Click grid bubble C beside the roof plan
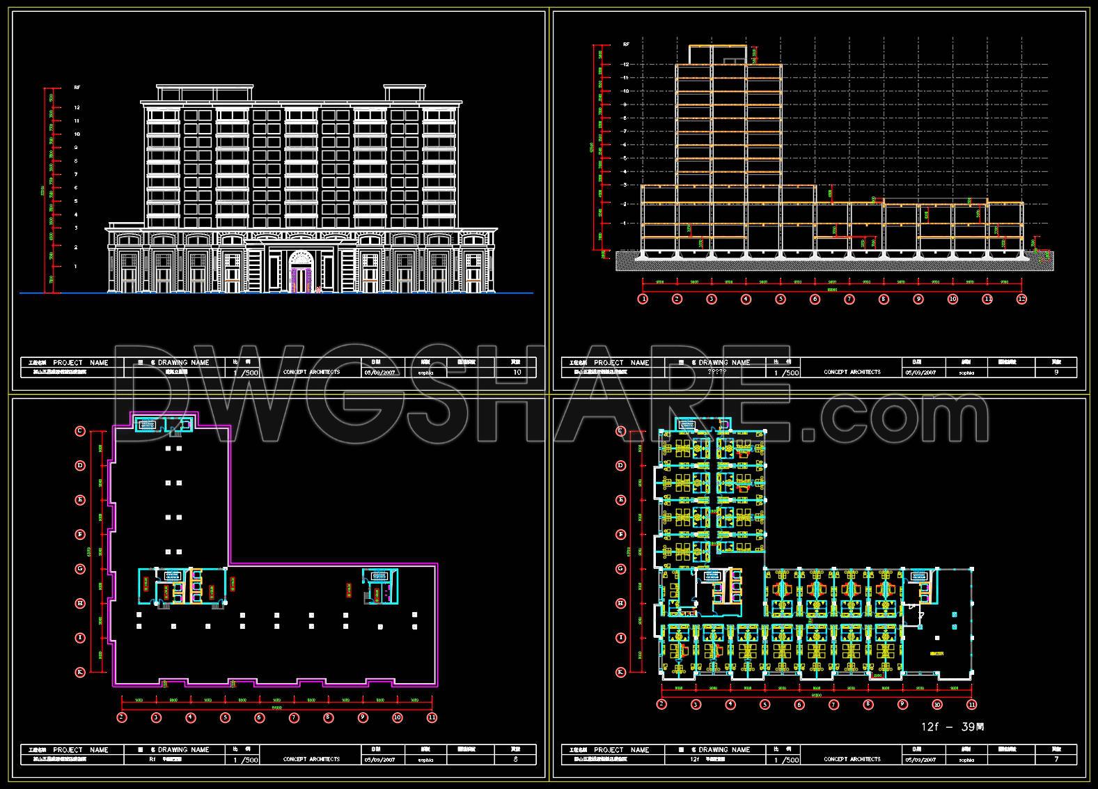This screenshot has width=1098, height=789. (x=80, y=431)
